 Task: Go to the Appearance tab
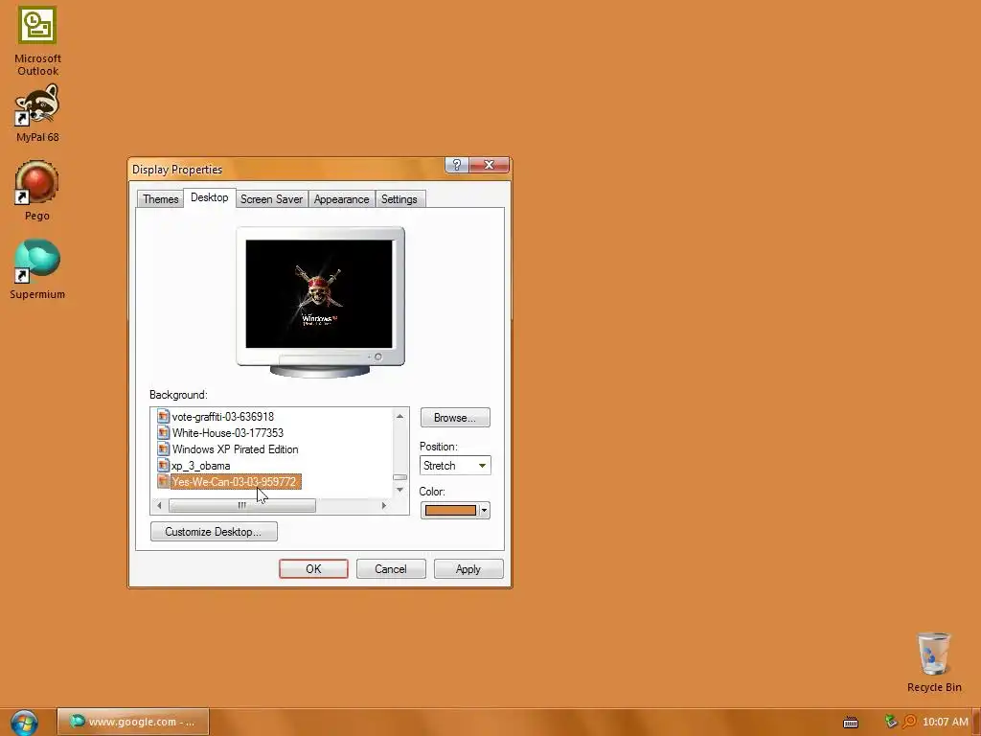[x=342, y=199]
